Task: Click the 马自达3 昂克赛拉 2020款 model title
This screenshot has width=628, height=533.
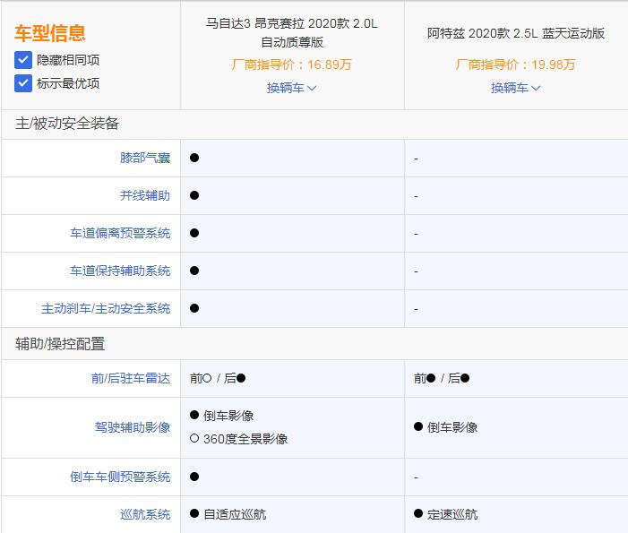Action: pos(291,33)
